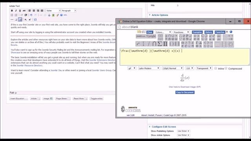Click the Page Break button

point(63,98)
